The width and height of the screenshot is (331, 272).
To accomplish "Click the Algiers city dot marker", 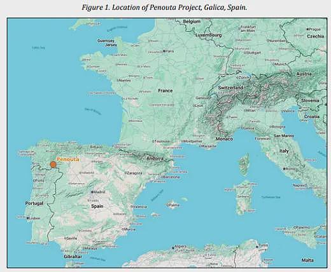I will pyautogui.click(x=173, y=247).
